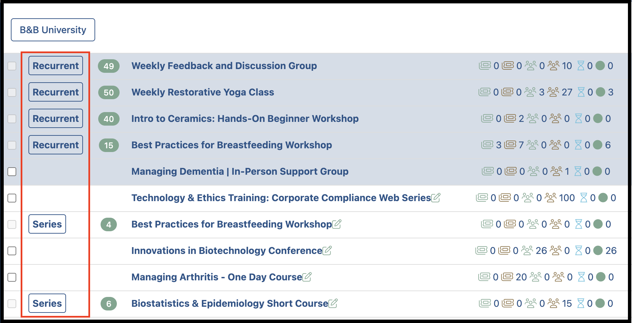Select checkbox for Technology & Ethics Training row
The height and width of the screenshot is (323, 632).
12,198
